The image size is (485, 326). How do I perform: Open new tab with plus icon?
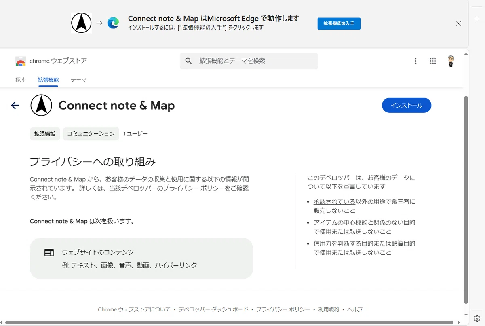click(477, 19)
